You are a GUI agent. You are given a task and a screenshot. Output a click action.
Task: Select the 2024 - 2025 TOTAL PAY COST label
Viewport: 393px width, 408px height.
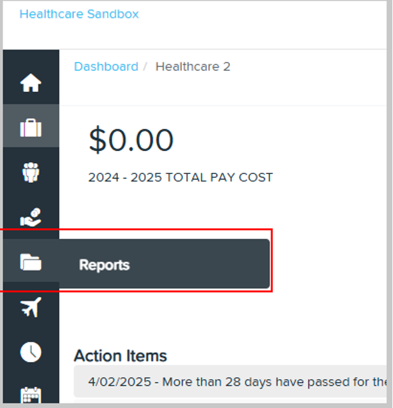click(x=181, y=177)
